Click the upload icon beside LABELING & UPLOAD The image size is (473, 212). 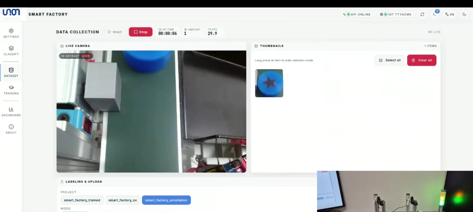(62, 182)
